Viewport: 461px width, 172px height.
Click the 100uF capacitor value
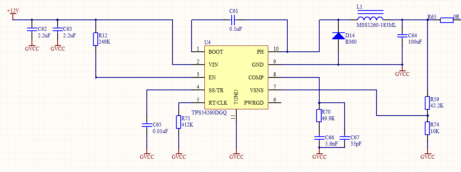coord(415,42)
